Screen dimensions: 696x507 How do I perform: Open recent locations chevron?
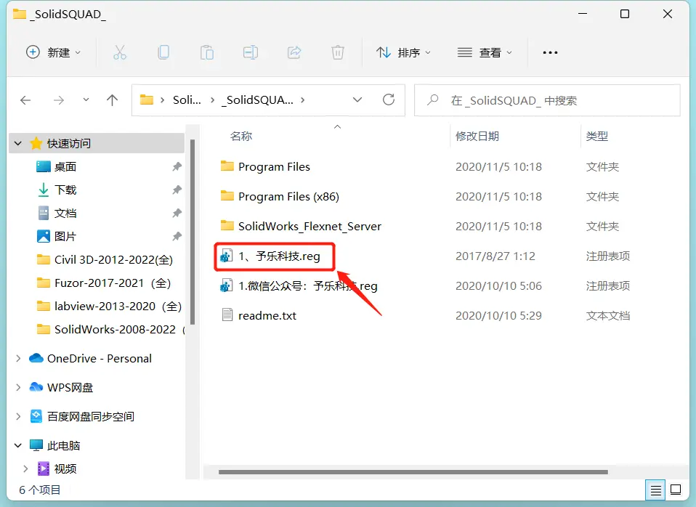[86, 100]
